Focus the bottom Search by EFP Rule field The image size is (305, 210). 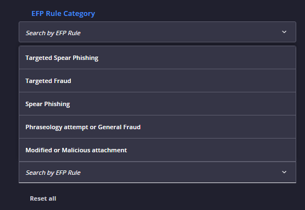click(x=157, y=172)
